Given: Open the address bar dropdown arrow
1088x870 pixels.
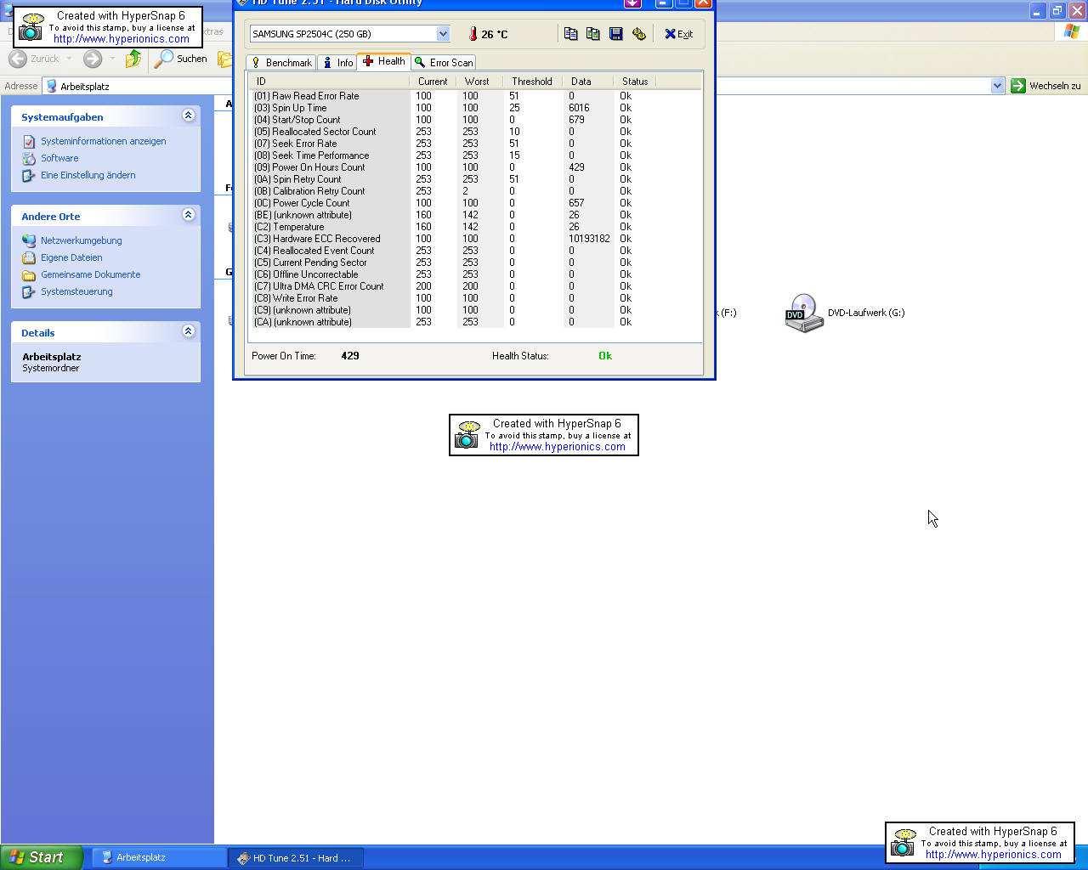Looking at the screenshot, I should (997, 86).
